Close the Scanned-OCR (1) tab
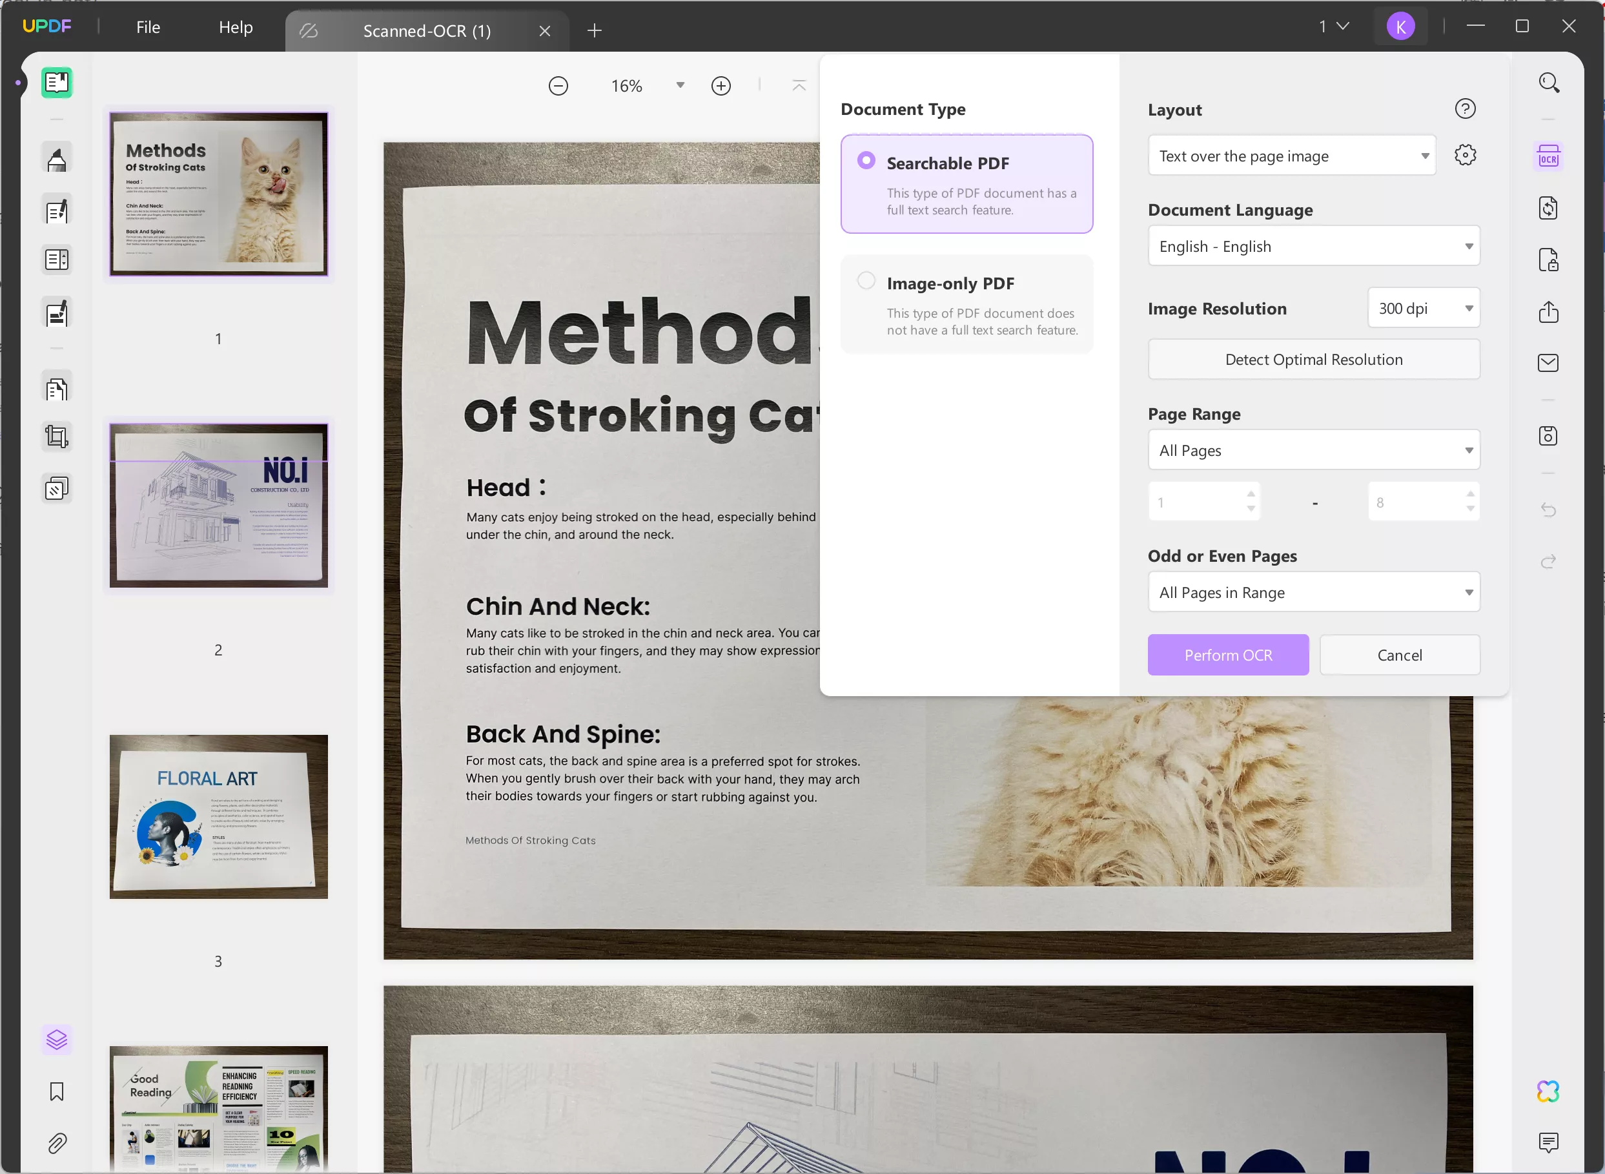 point(544,31)
